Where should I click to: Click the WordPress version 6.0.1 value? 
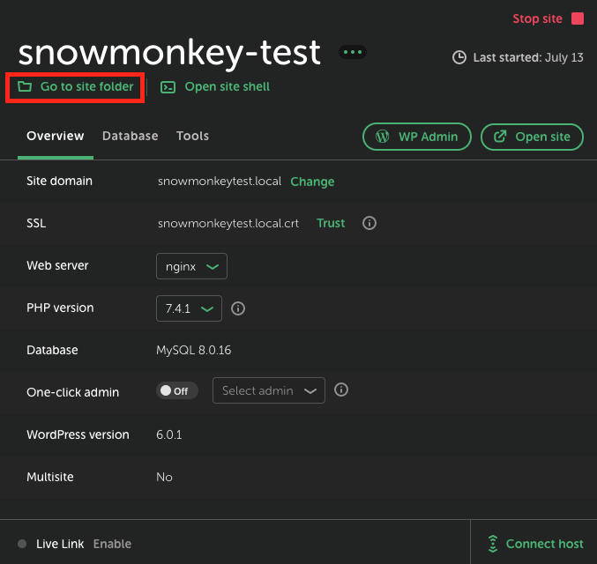[169, 434]
